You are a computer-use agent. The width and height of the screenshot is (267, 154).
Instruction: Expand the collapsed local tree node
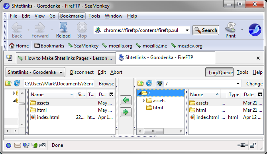pos(14,93)
